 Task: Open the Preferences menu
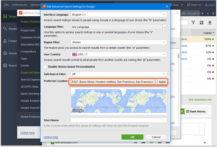pos(19,5)
